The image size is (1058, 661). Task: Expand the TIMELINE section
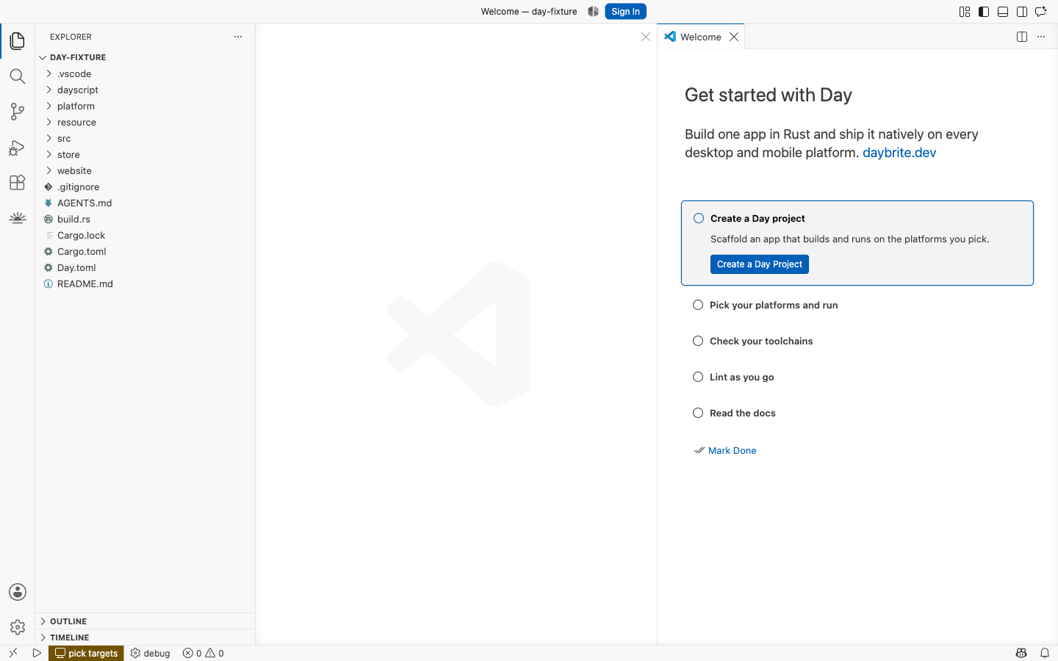pos(145,637)
